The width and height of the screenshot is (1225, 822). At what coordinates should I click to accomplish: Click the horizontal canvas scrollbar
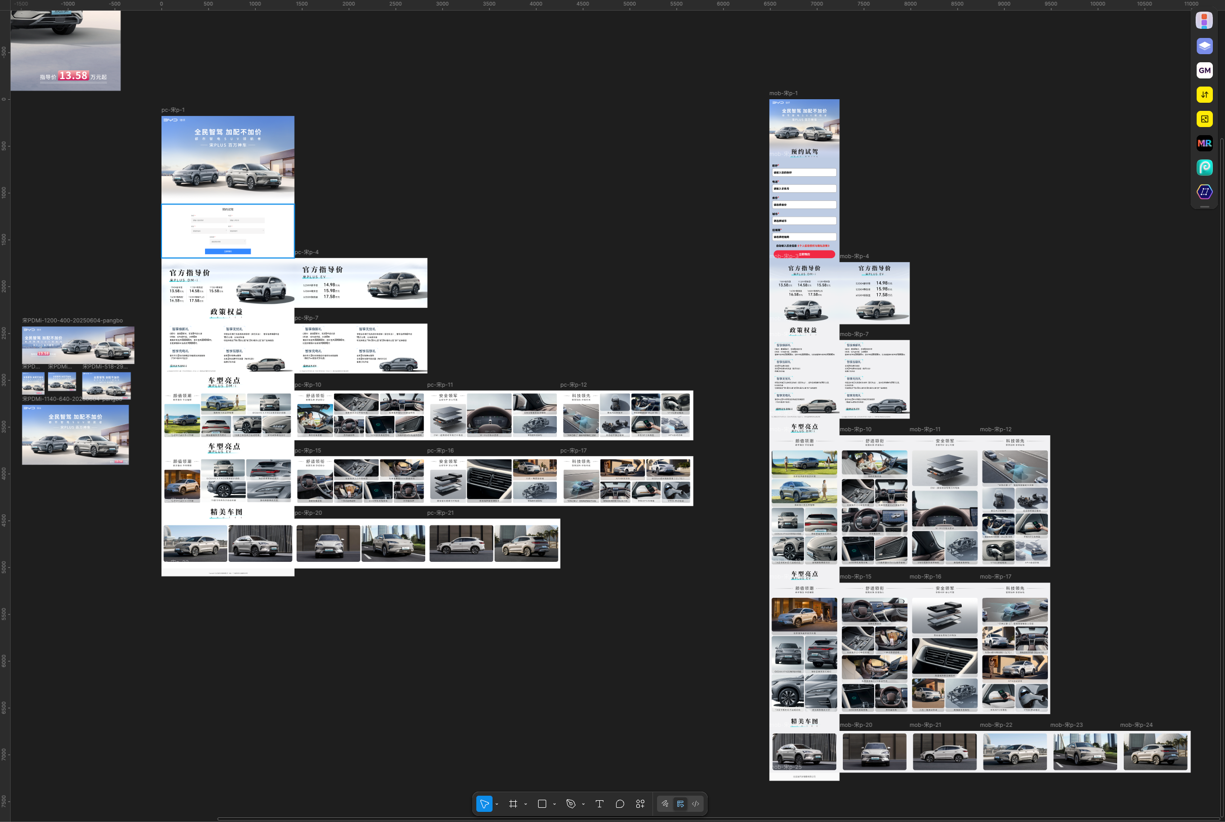718,819
